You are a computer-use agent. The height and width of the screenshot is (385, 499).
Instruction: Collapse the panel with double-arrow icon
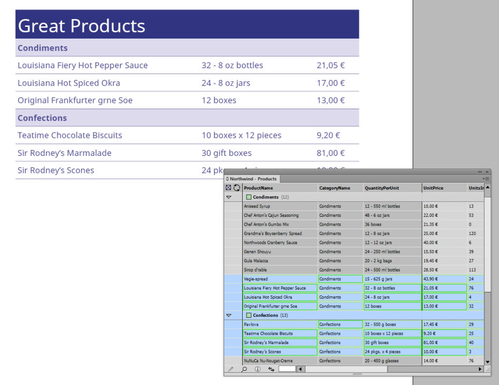coord(480,172)
